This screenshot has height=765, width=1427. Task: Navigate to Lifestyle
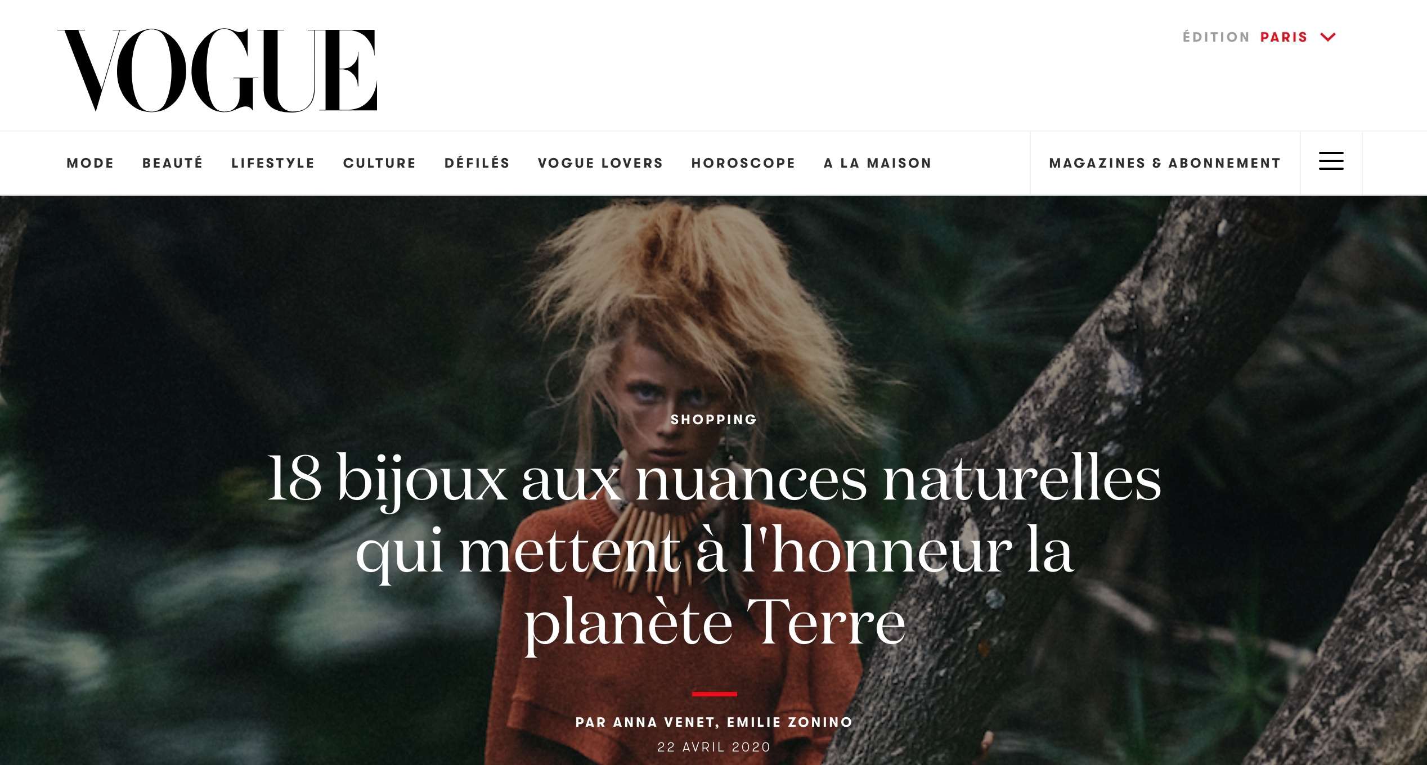[273, 163]
